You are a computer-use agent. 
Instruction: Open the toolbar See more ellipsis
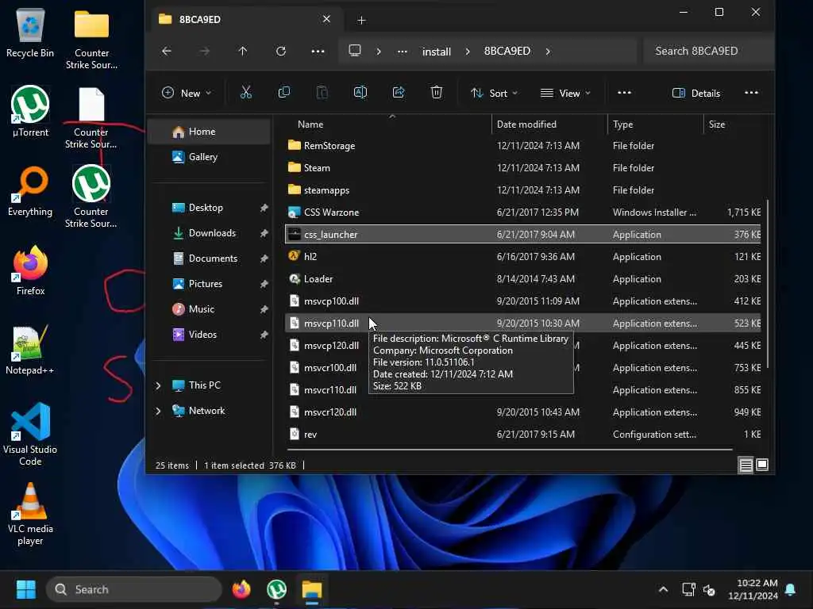pyautogui.click(x=624, y=93)
